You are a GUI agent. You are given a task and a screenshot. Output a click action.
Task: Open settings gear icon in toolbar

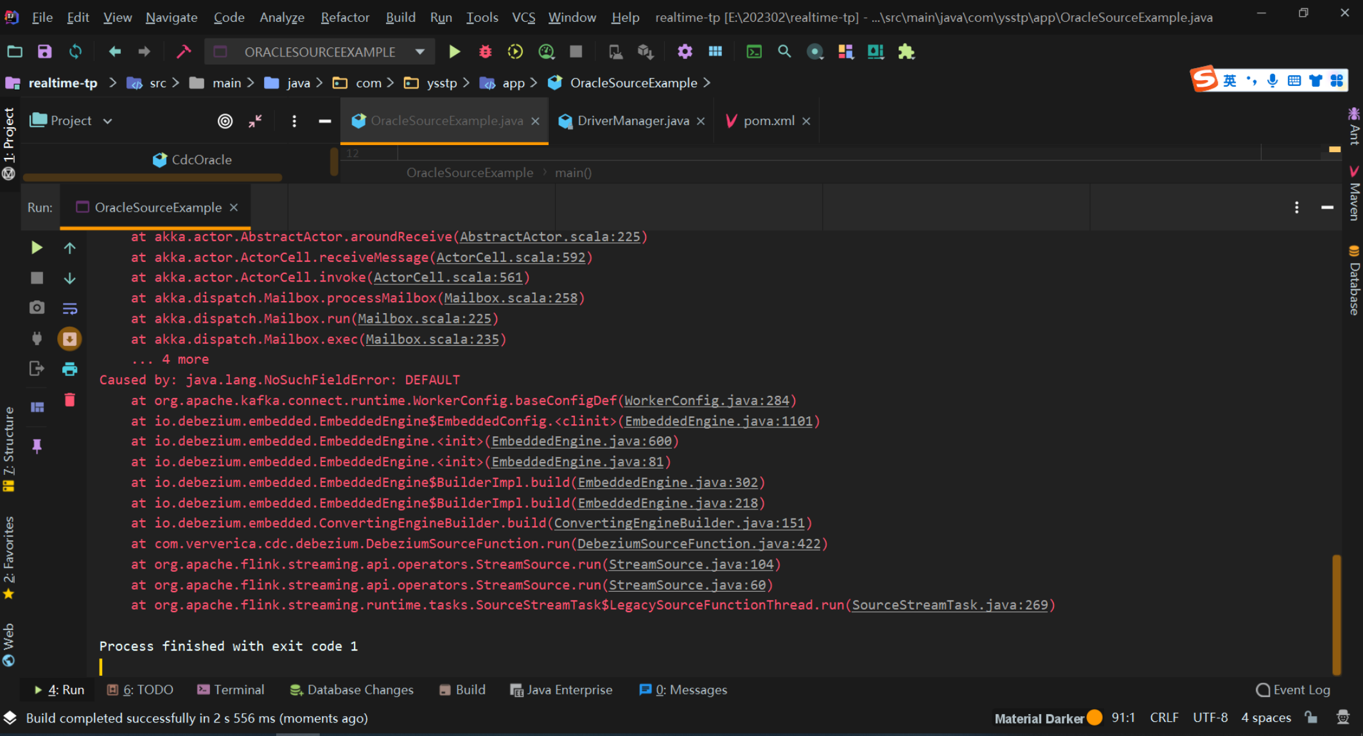[685, 51]
